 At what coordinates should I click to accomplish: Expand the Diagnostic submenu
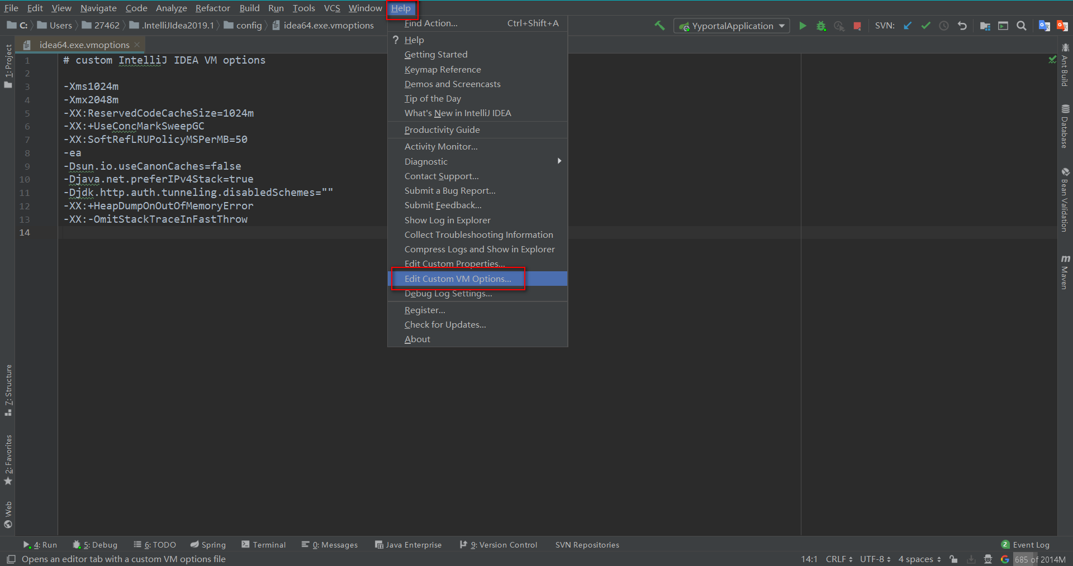(x=478, y=161)
